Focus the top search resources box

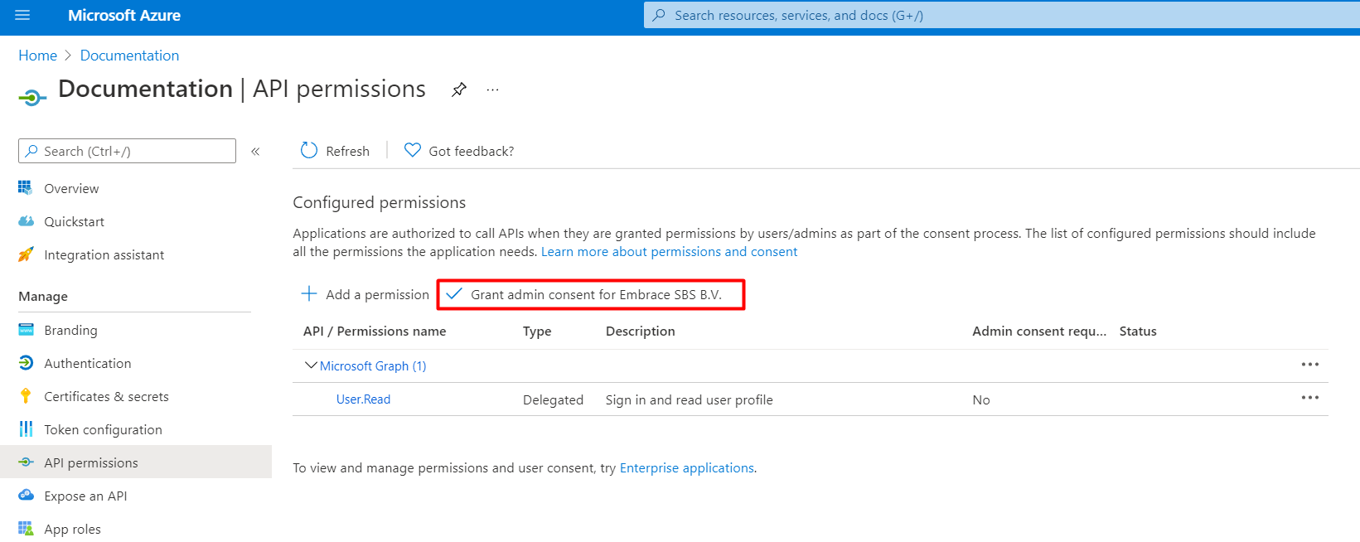(x=1001, y=15)
